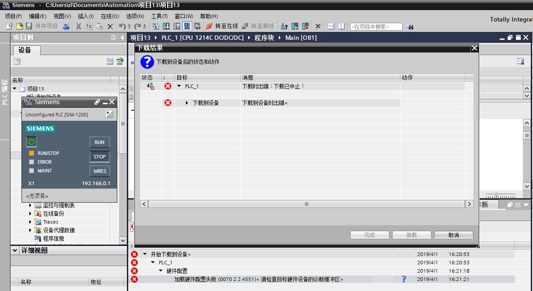This screenshot has height=291, width=533.
Task: Click the split editor horizontally icon
Action: tap(331, 26)
